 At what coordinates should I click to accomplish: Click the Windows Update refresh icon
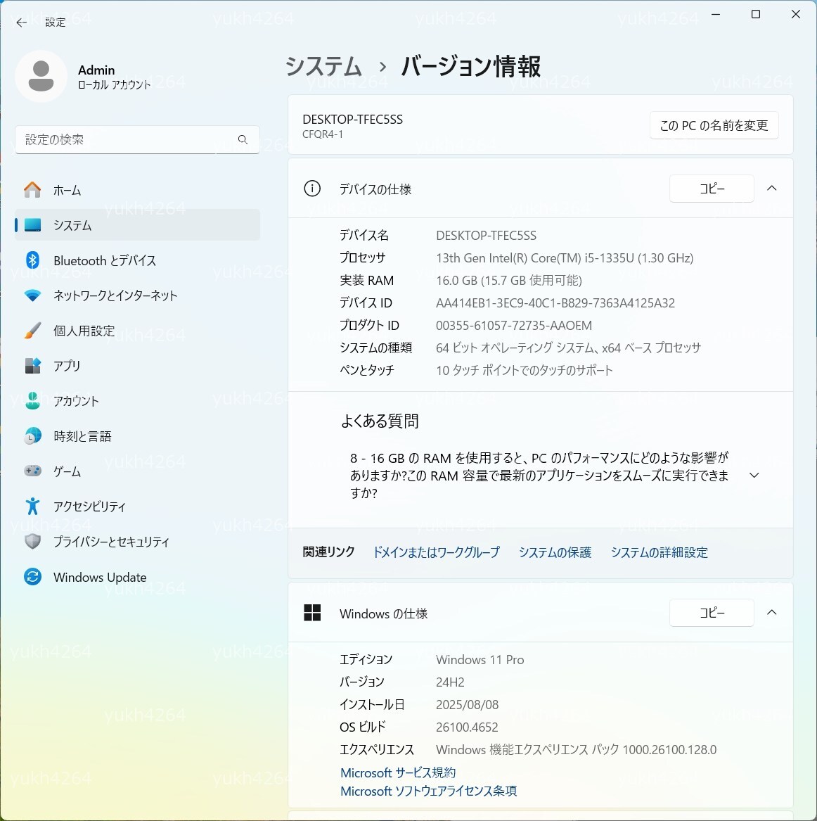32,577
